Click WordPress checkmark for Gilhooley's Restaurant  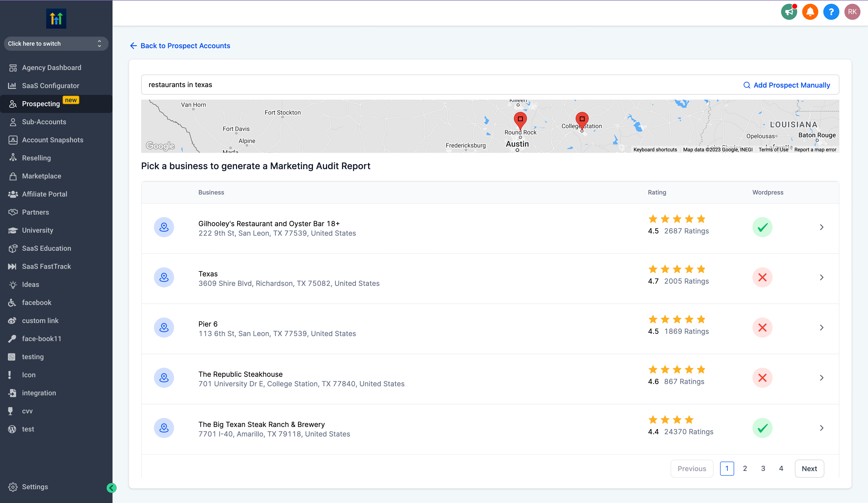762,227
